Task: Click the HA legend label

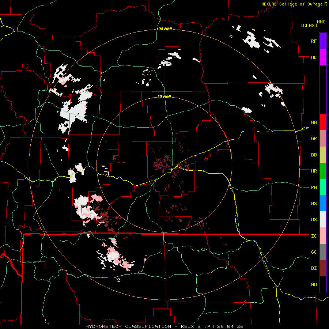Action: 314,122
